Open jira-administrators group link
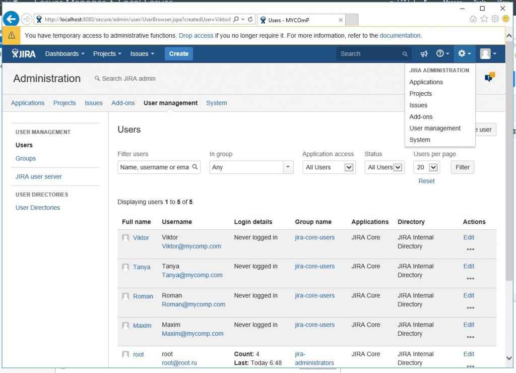 pyautogui.click(x=314, y=358)
